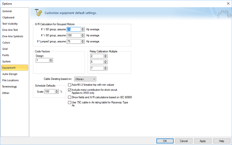Close the Options dialog window
The height and width of the screenshot is (145, 232).
(228, 3)
